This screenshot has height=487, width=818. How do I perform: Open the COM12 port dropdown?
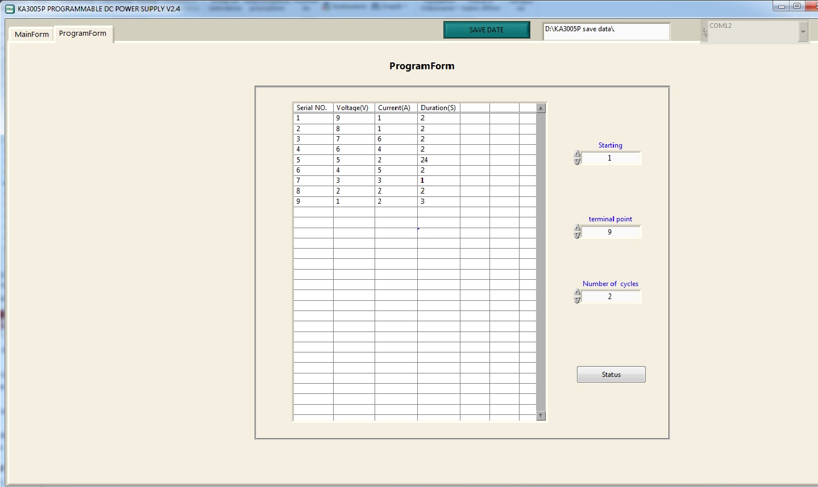click(x=803, y=32)
